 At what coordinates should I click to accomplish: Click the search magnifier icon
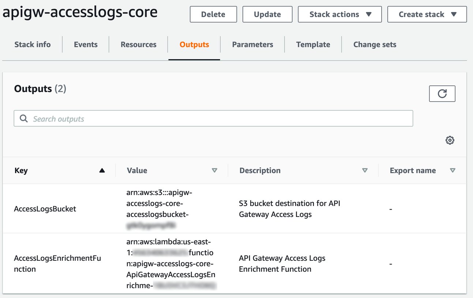click(x=23, y=118)
